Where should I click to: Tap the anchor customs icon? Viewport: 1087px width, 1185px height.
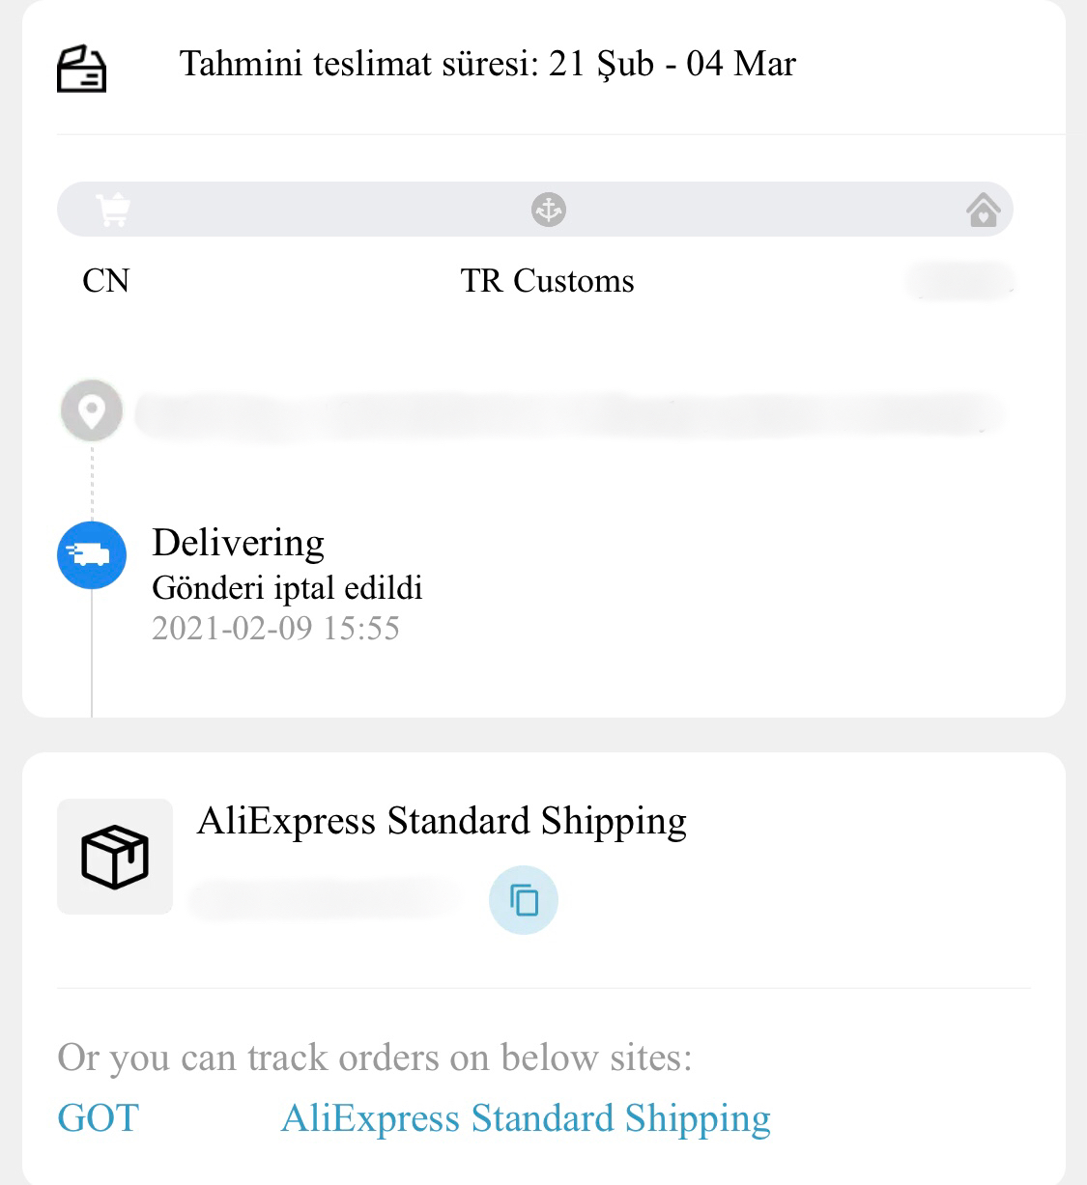[x=549, y=210]
